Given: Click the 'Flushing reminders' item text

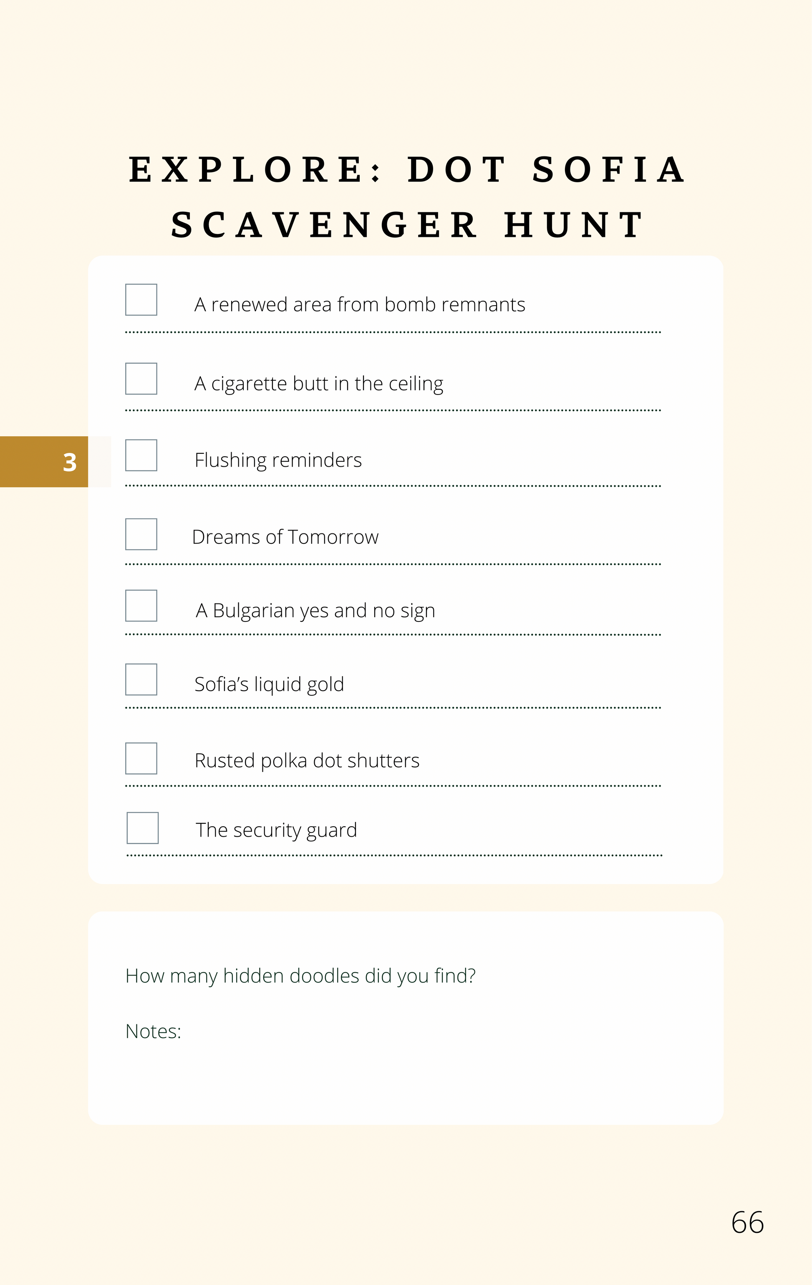Looking at the screenshot, I should coord(278,460).
